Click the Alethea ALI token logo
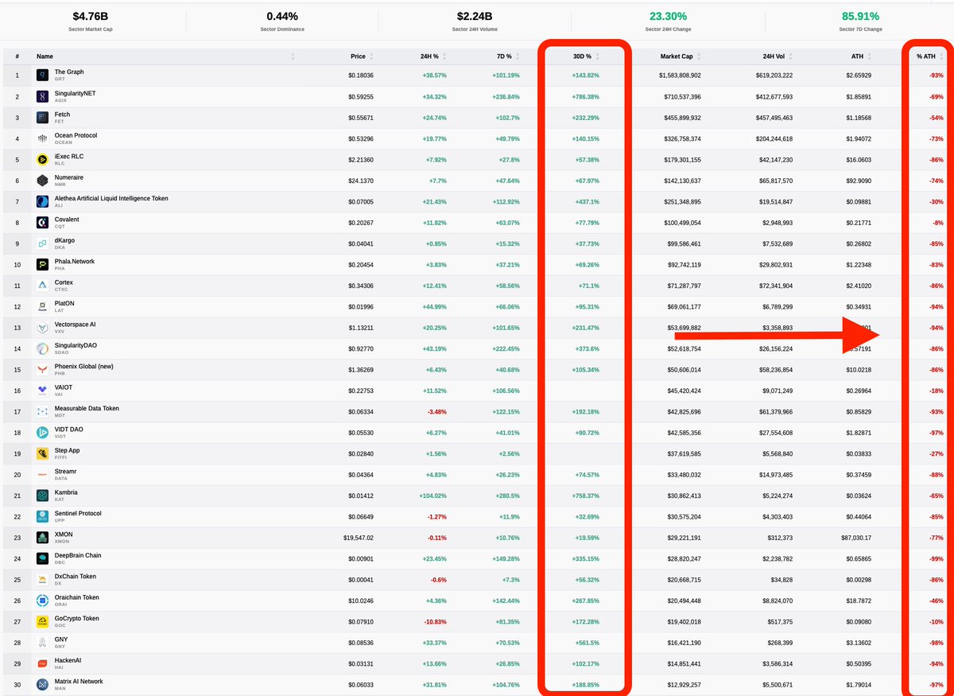 tap(42, 201)
